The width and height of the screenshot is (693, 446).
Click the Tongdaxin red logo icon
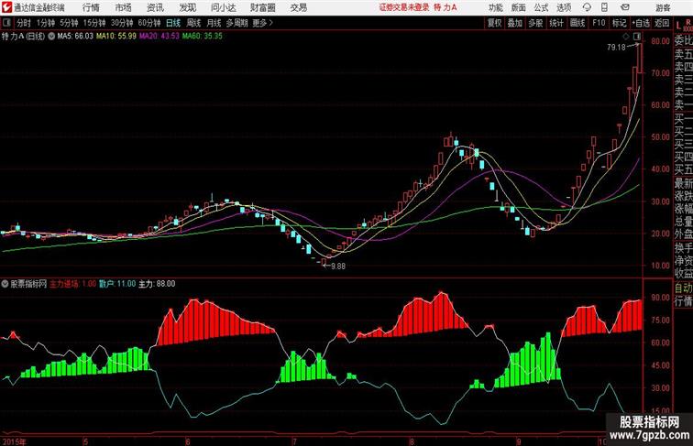6,7
